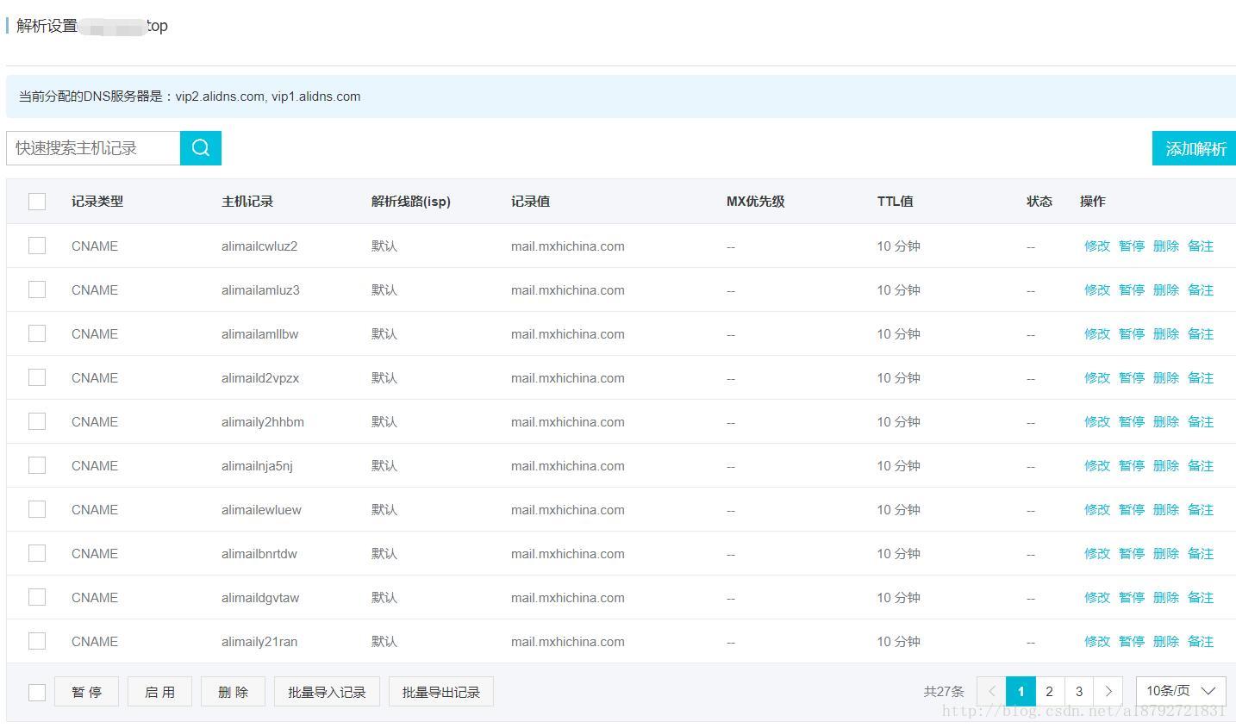The width and height of the screenshot is (1236, 728).
Task: Click 删除 link for alimailnja5nj row
Action: pyautogui.click(x=1165, y=466)
